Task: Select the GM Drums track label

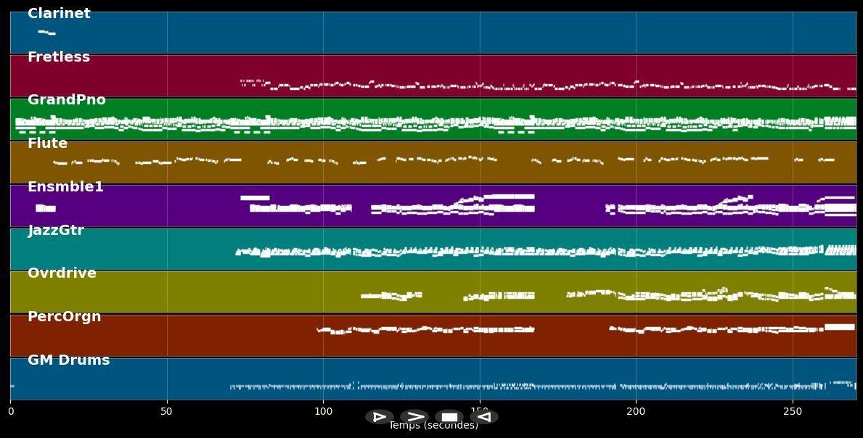Action: pyautogui.click(x=68, y=360)
